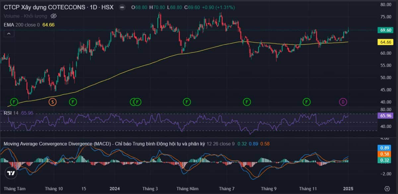Viewport: 398px width, 194px height.
Task: Click the green F marker above Tháng Năm
Action: (x=187, y=101)
